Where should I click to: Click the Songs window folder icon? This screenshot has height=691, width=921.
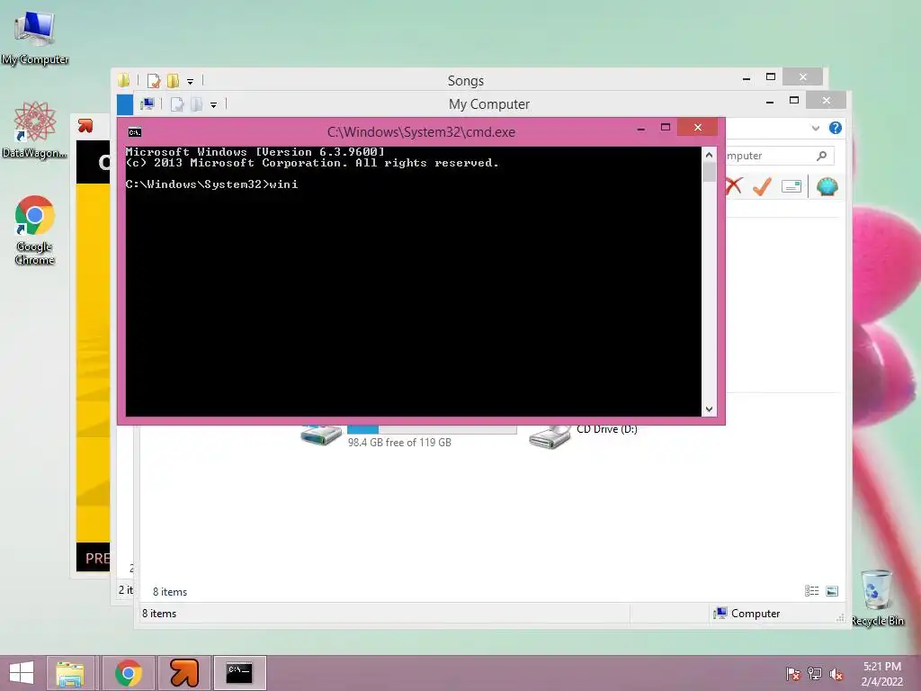[123, 80]
